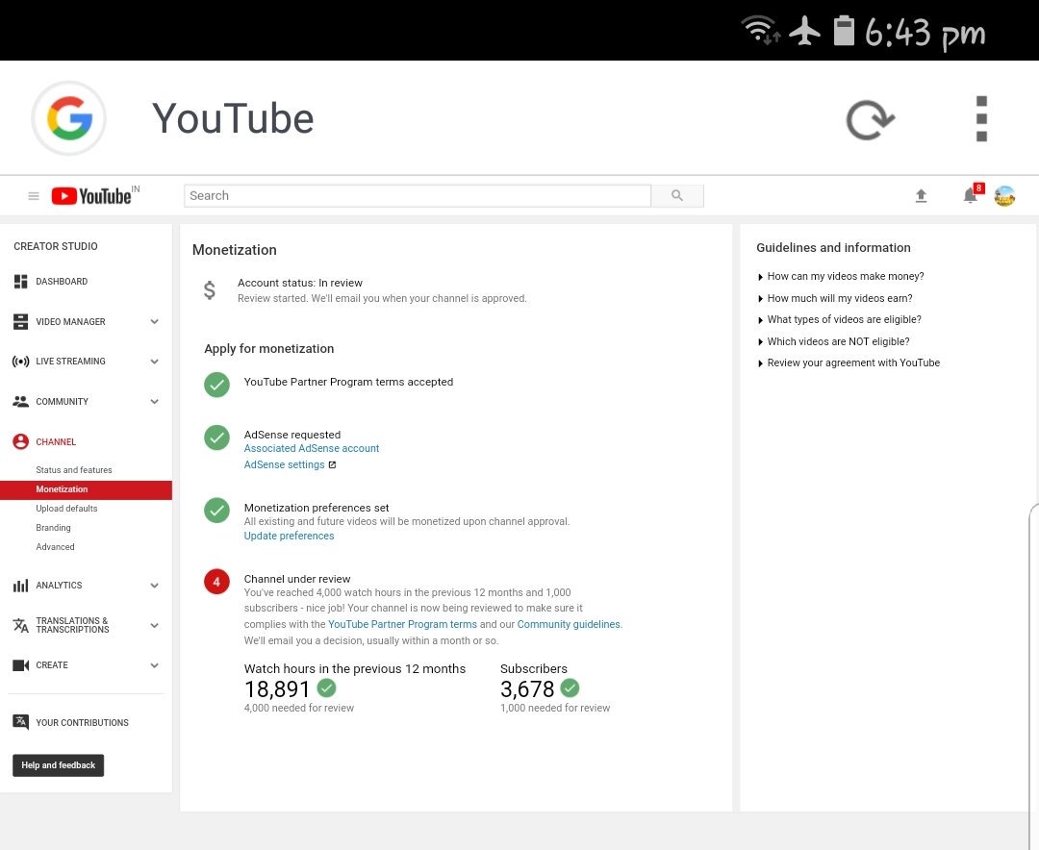1039x850 pixels.
Task: Expand How can my videos make money?
Action: click(840, 276)
